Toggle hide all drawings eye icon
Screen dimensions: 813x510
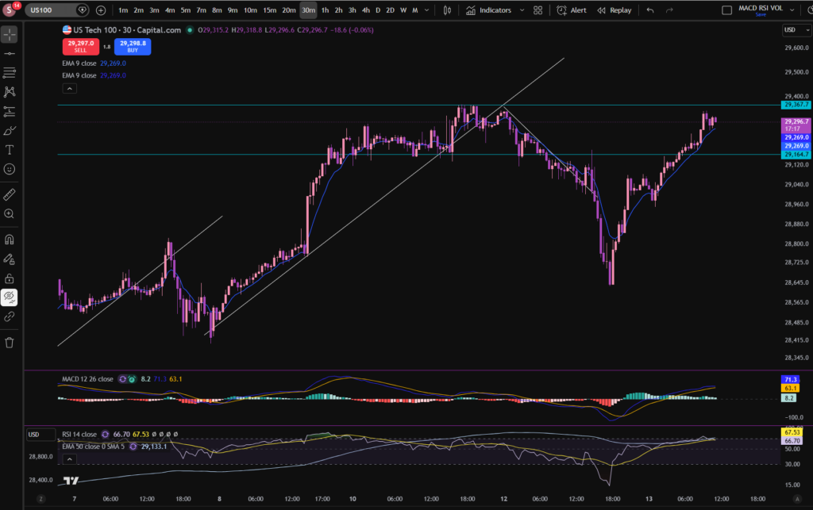(x=10, y=297)
